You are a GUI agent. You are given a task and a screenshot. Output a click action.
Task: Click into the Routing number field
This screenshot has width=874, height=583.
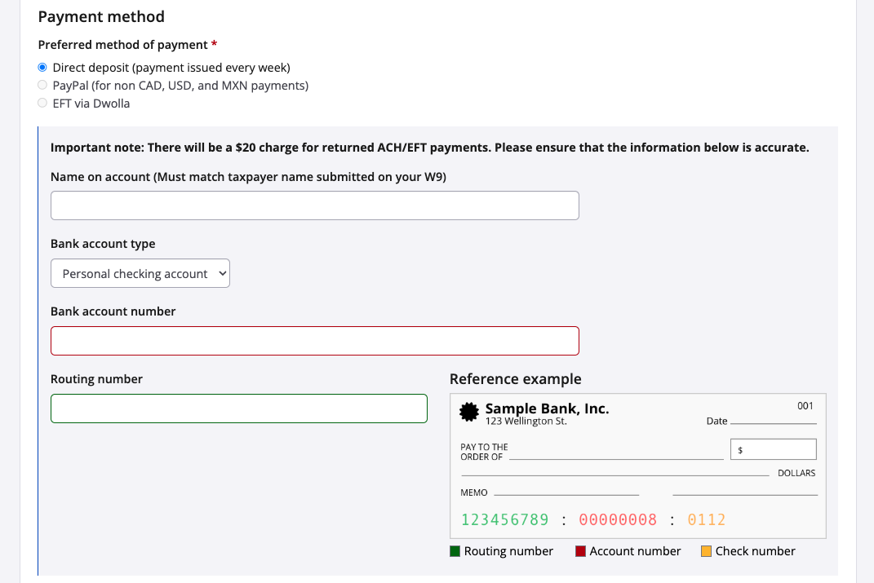(x=238, y=409)
